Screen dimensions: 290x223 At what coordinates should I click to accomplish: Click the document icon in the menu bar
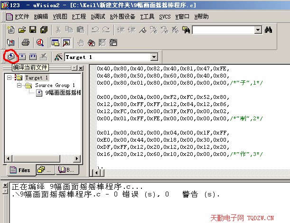pyautogui.click(x=9, y=17)
